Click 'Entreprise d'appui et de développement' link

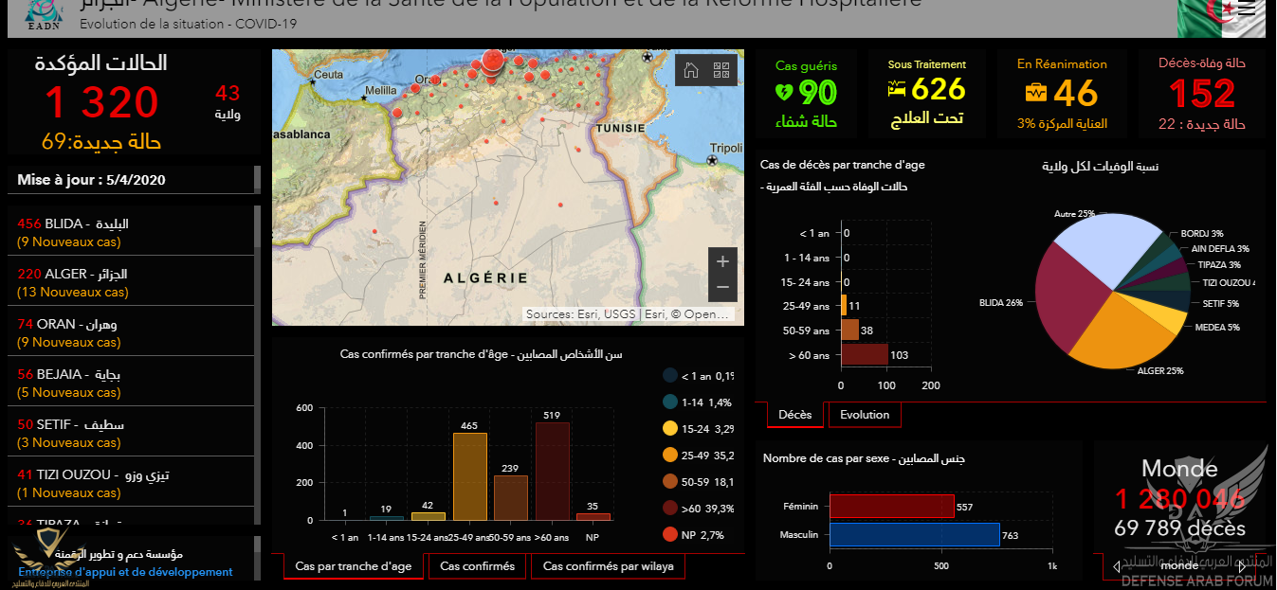click(x=125, y=572)
